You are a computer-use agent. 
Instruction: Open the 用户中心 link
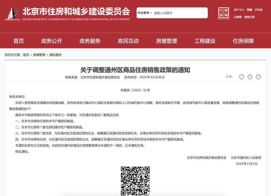(x=239, y=10)
